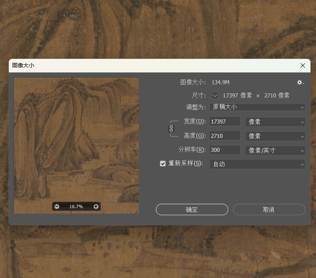Open the 宽度 unit dropdown 像素
This screenshot has width=316, height=278.
275,122
